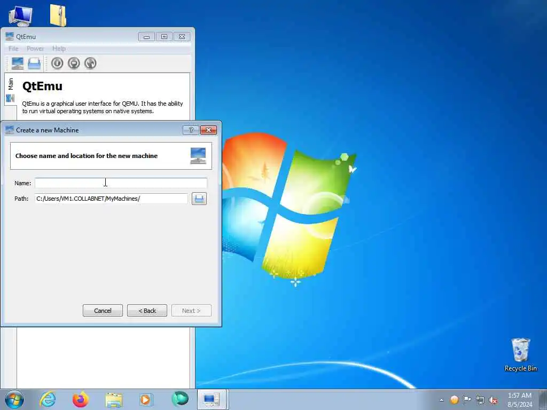Viewport: 547px width, 410px height.
Task: Launch Internet Explorer from taskbar
Action: point(48,399)
